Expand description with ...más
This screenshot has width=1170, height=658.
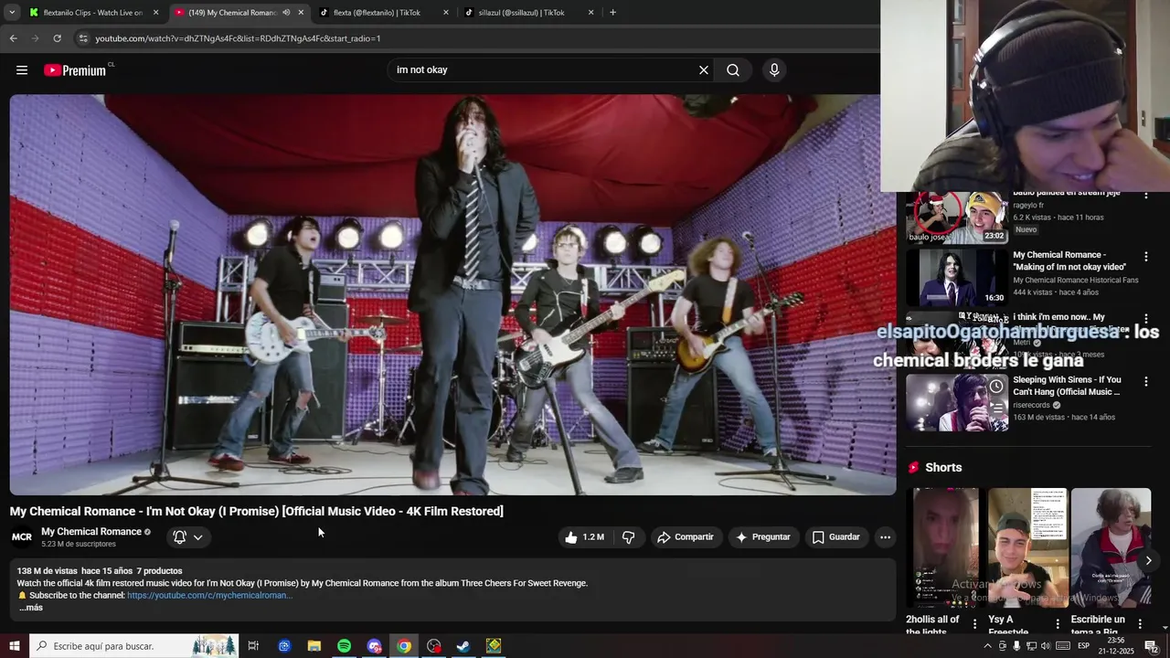(31, 608)
